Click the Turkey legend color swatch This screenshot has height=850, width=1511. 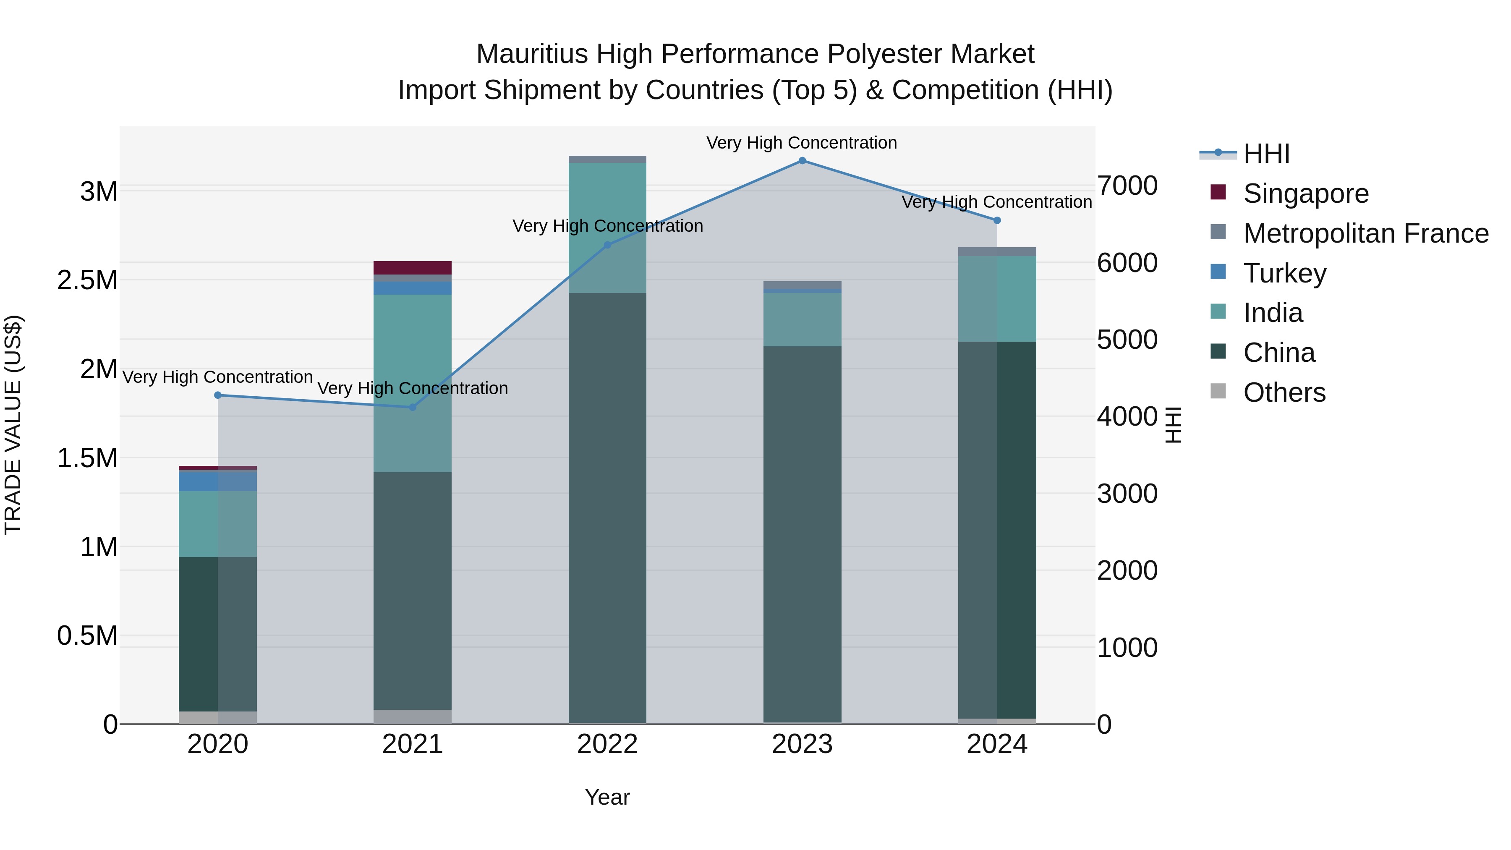point(1218,272)
